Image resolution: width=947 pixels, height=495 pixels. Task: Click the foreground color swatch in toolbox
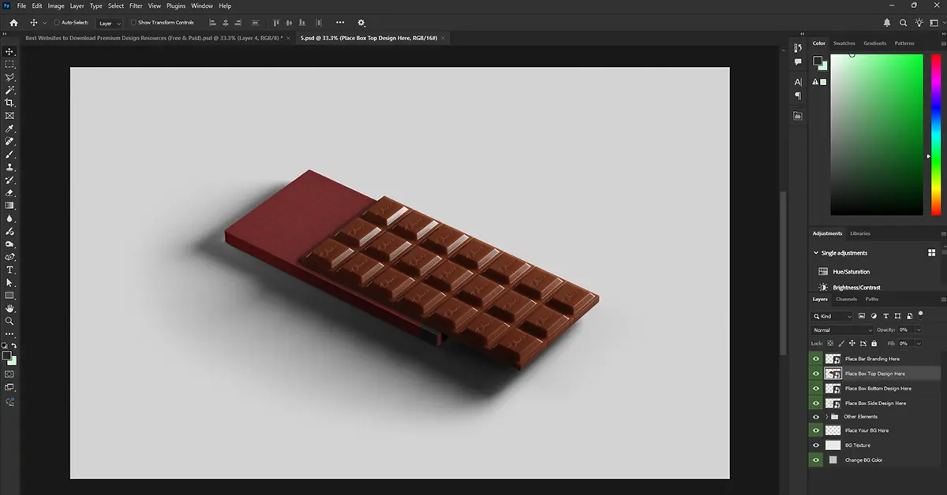click(7, 355)
